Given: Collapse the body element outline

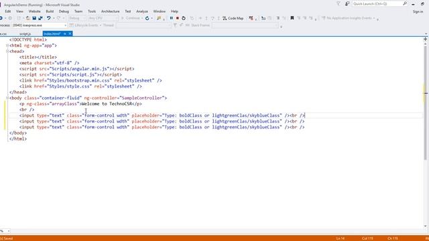Looking at the screenshot, I should pyautogui.click(x=7, y=98).
